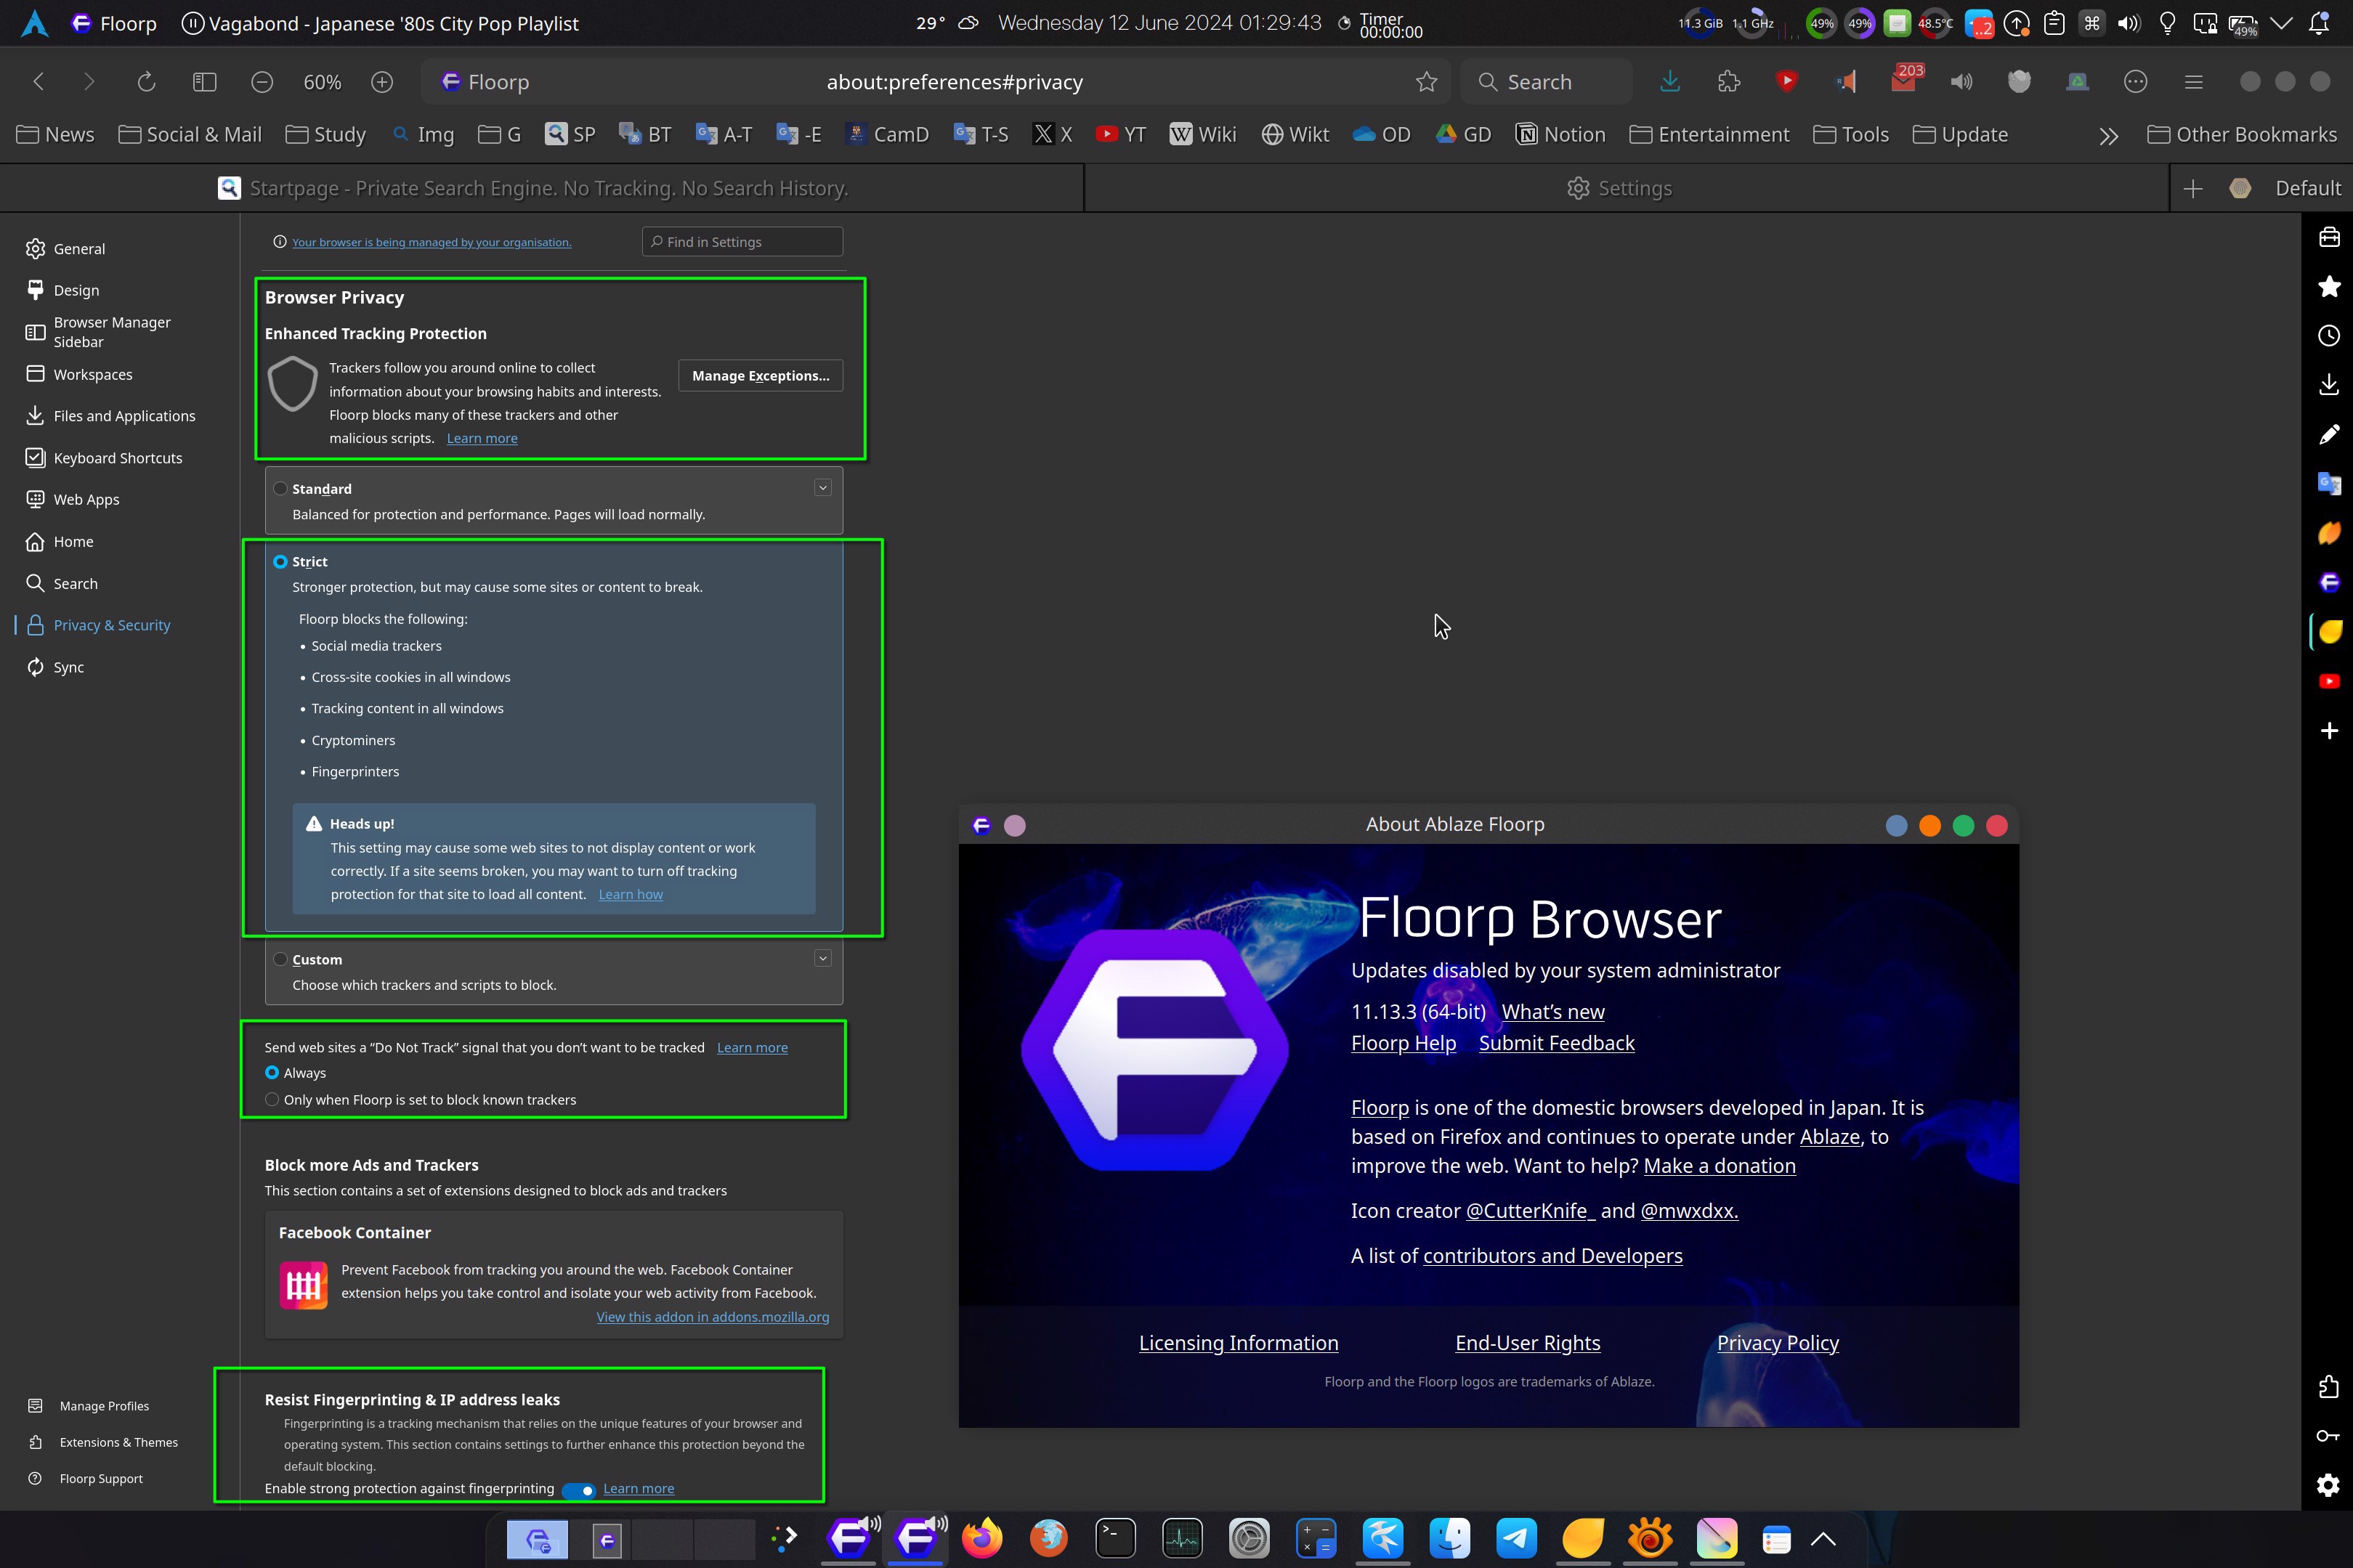
Task: Open Privacy Policy link in About dialog
Action: click(x=1778, y=1343)
